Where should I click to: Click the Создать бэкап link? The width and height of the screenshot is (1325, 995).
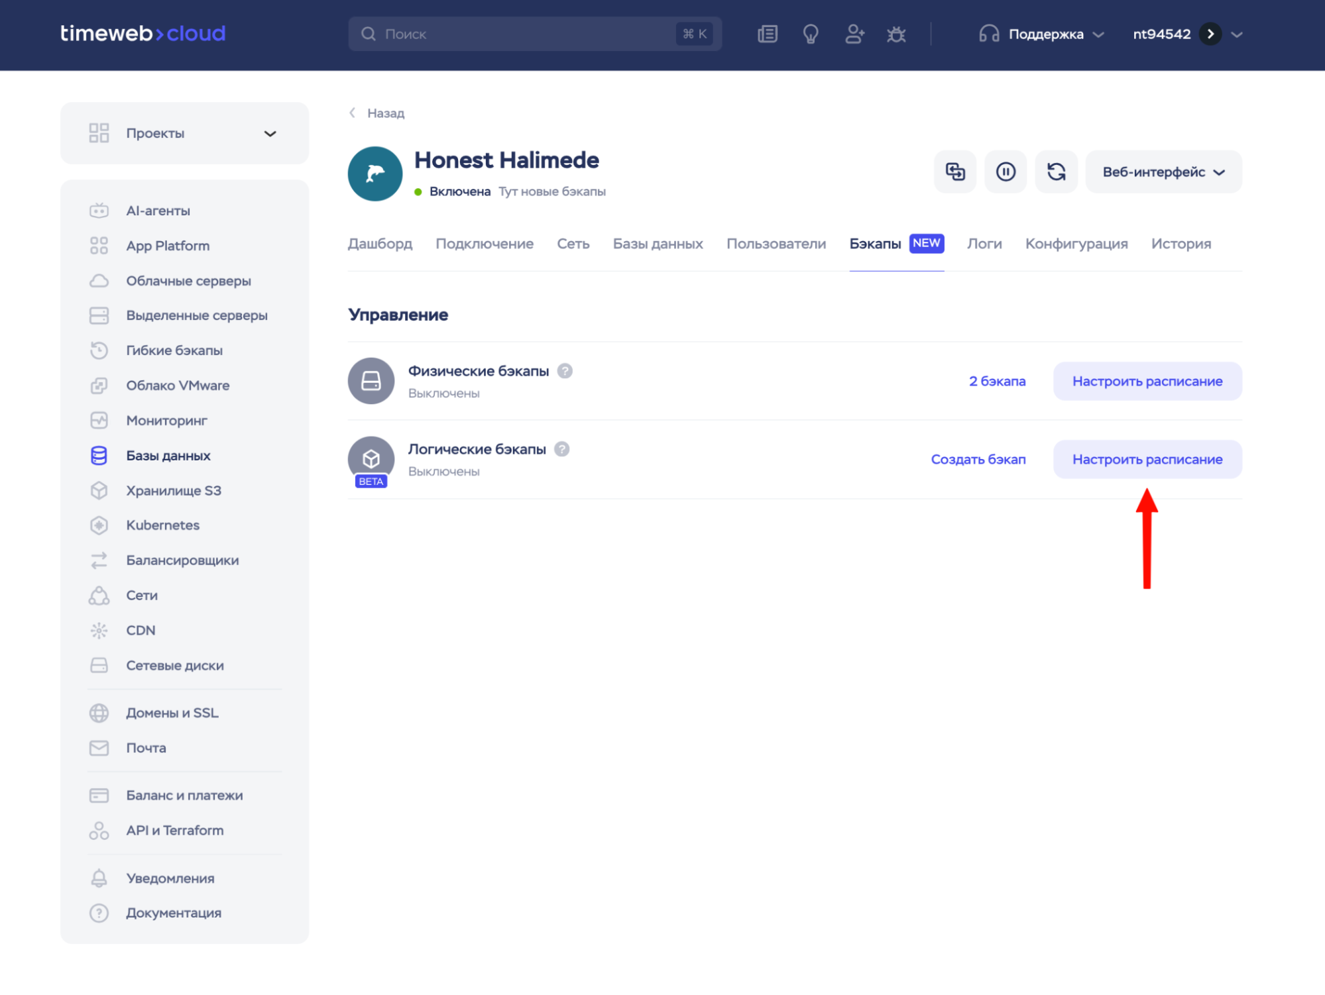(x=978, y=459)
